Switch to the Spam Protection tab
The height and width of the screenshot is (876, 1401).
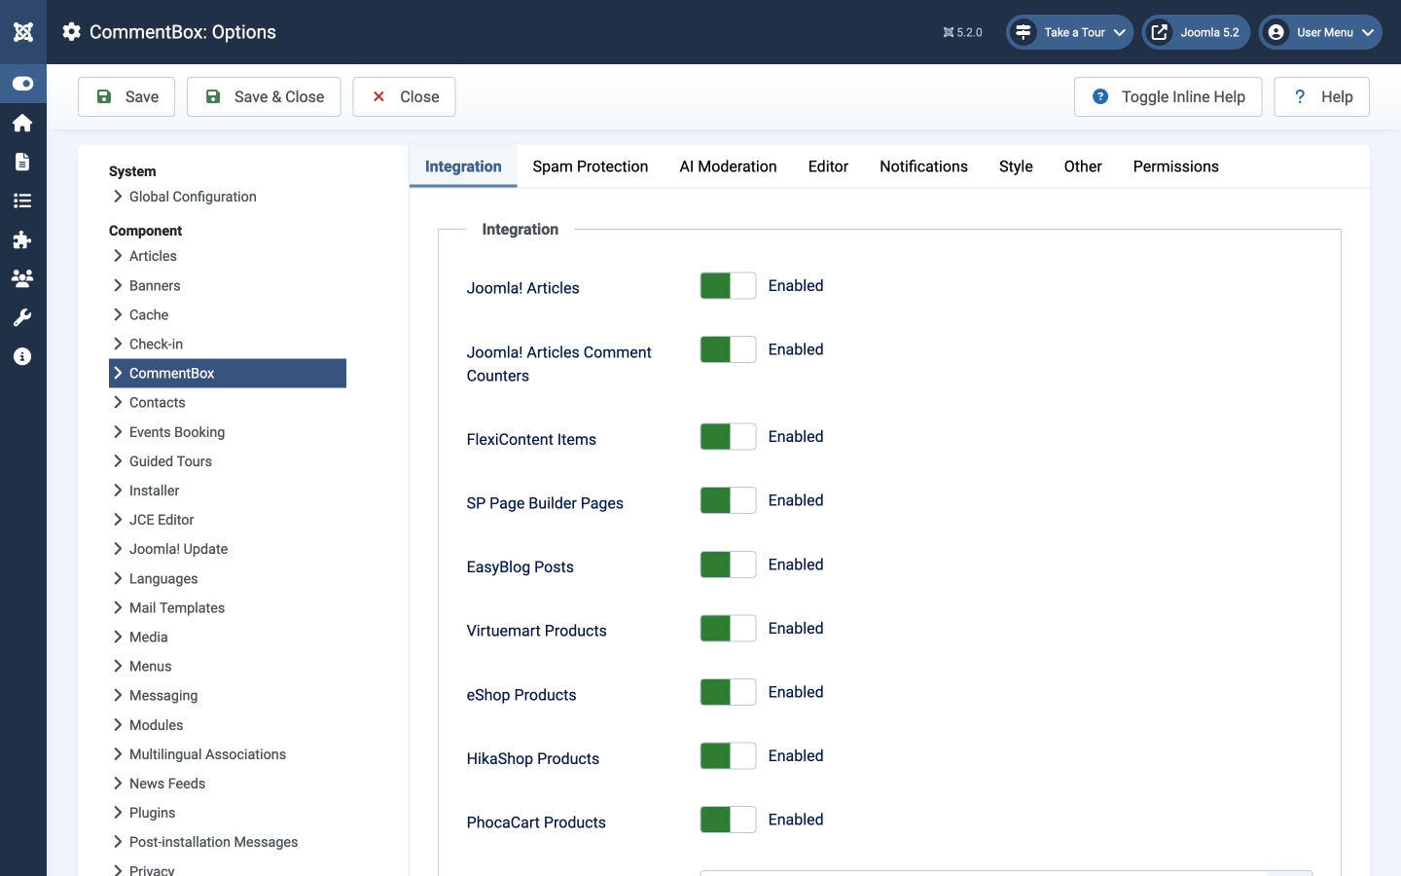591,166
